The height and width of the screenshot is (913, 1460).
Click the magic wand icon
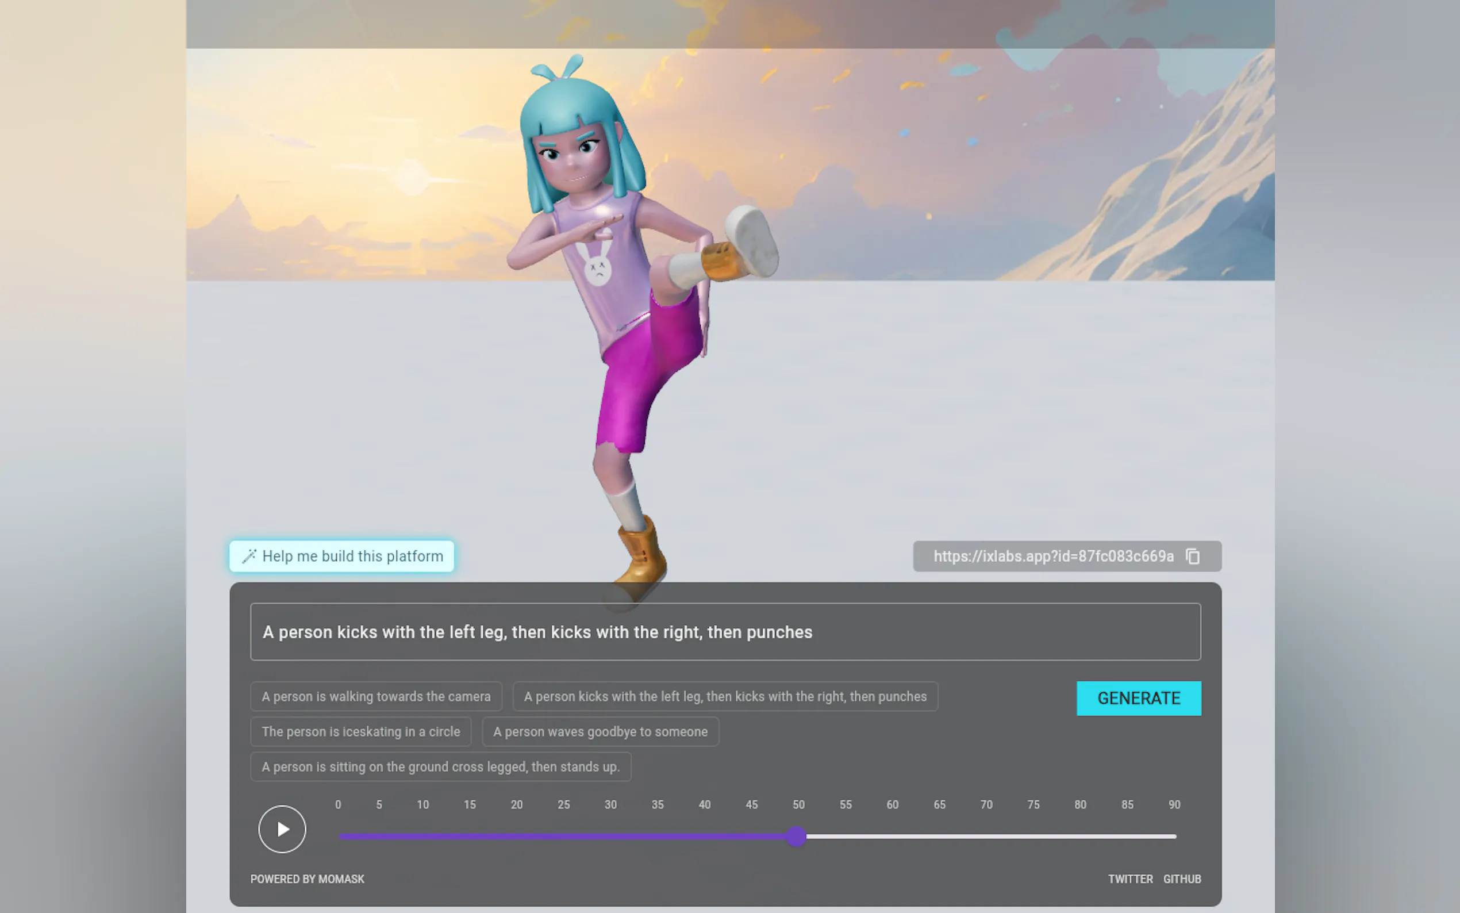249,556
